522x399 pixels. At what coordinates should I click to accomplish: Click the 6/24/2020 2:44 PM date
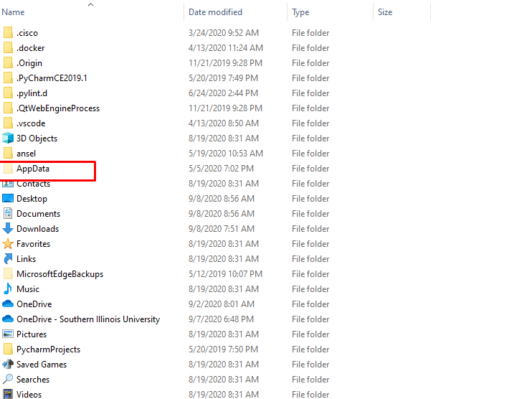[223, 93]
